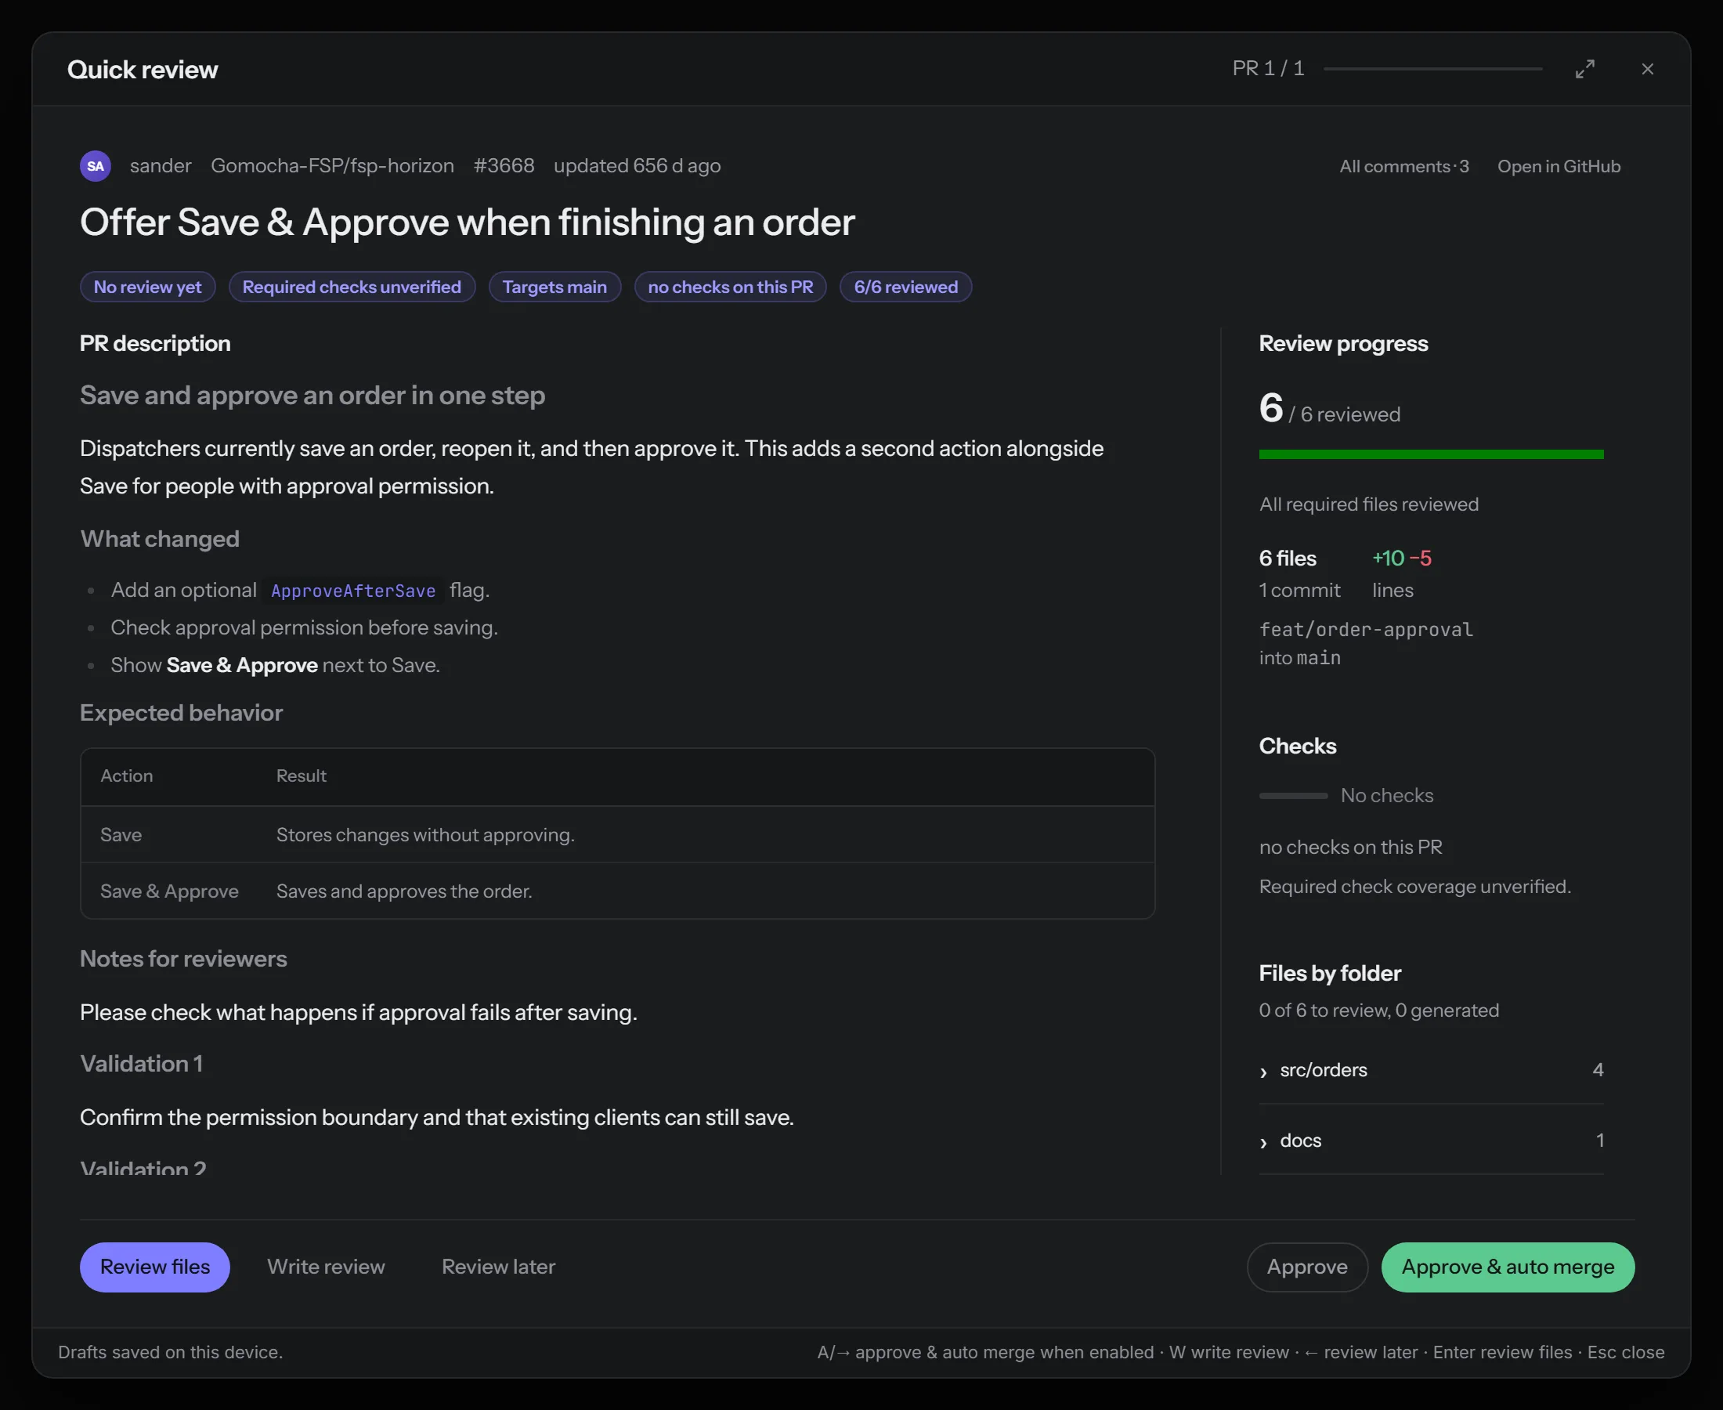Screen dimensions: 1723x1410
Task: Expand the docs folder chevron
Action: pos(1263,1142)
